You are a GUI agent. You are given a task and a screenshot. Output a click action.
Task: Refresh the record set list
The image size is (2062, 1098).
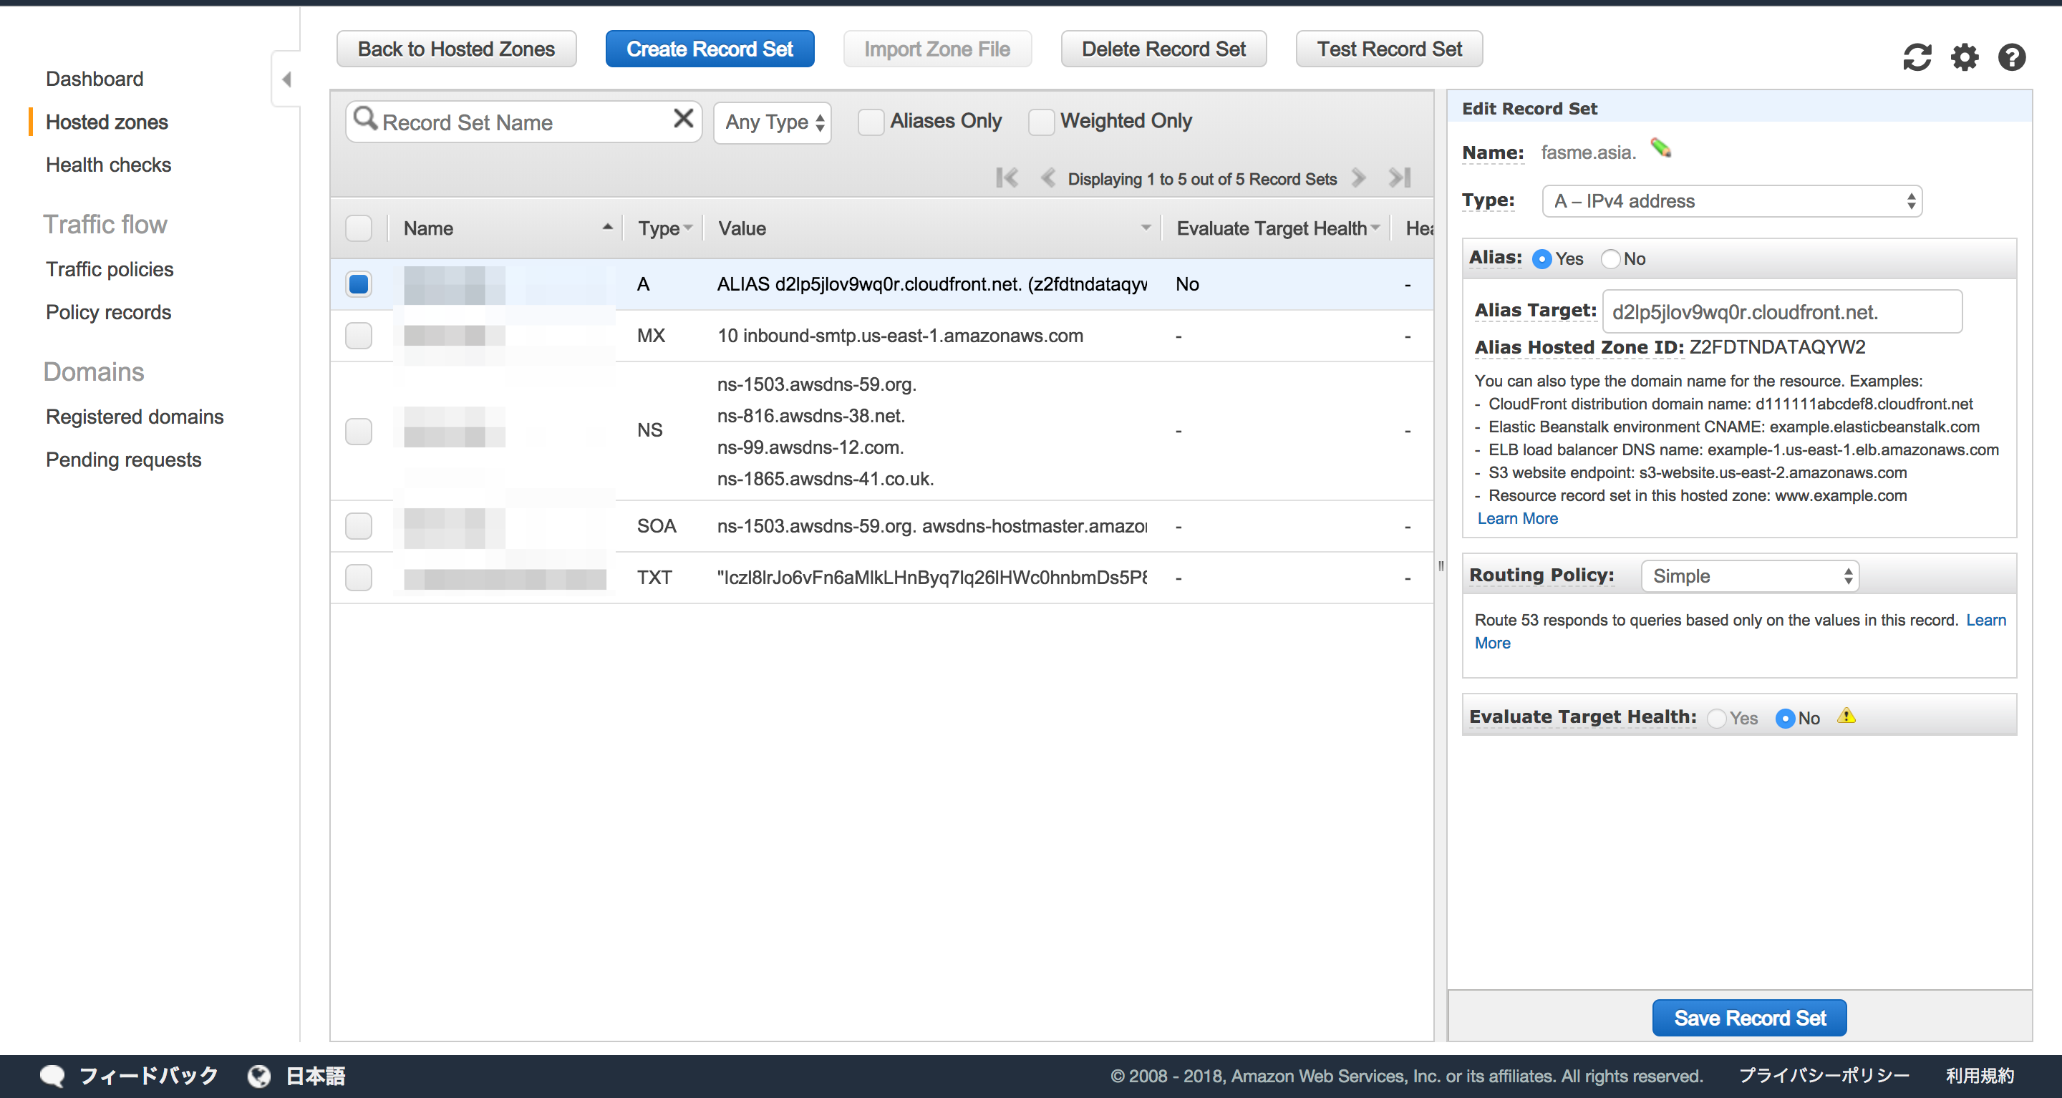coord(1917,56)
